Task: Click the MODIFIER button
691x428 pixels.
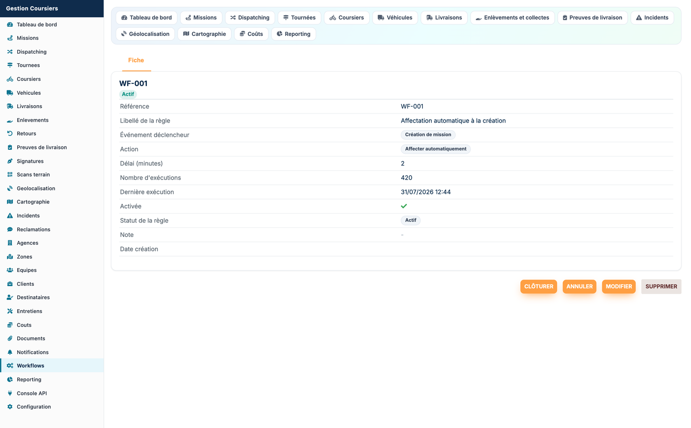Action: 619,286
